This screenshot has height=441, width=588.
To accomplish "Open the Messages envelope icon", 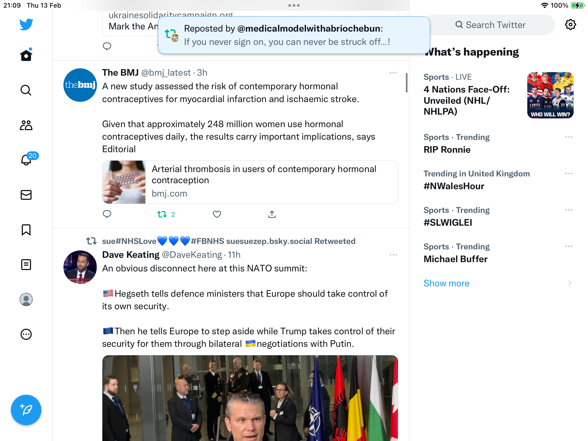I will coord(26,195).
